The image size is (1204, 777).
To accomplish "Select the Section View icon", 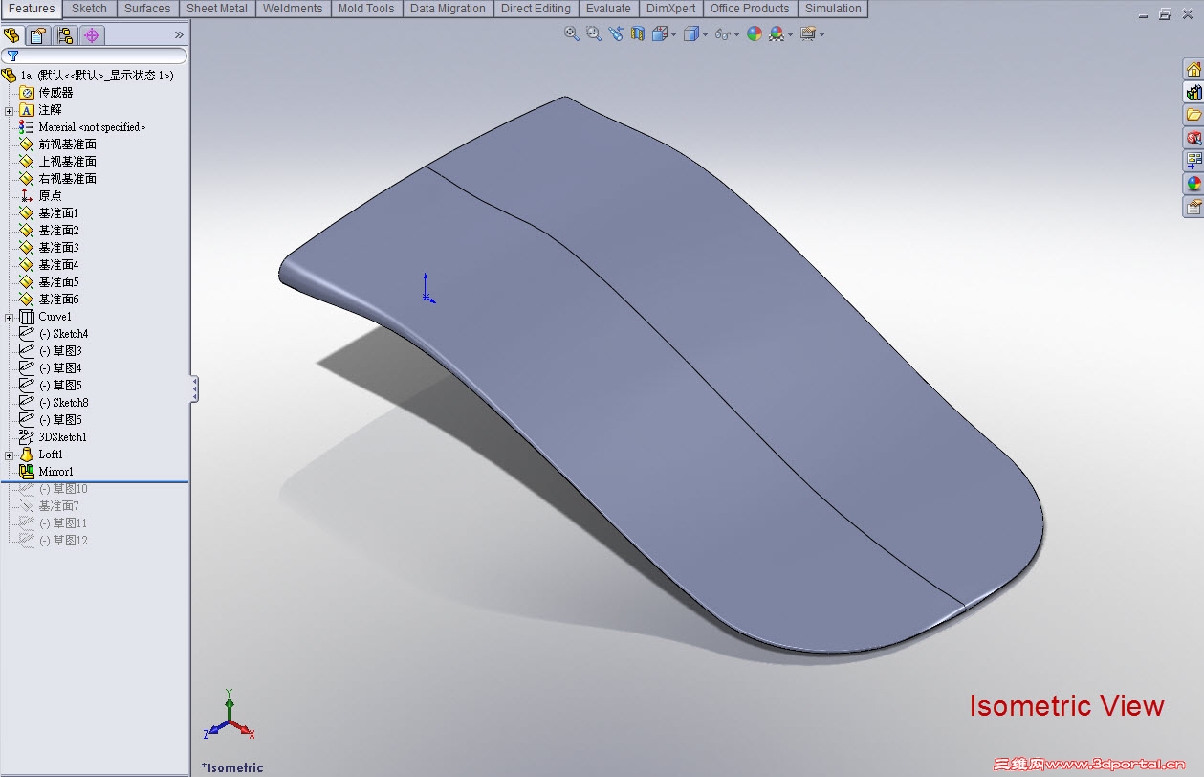I will coord(637,33).
